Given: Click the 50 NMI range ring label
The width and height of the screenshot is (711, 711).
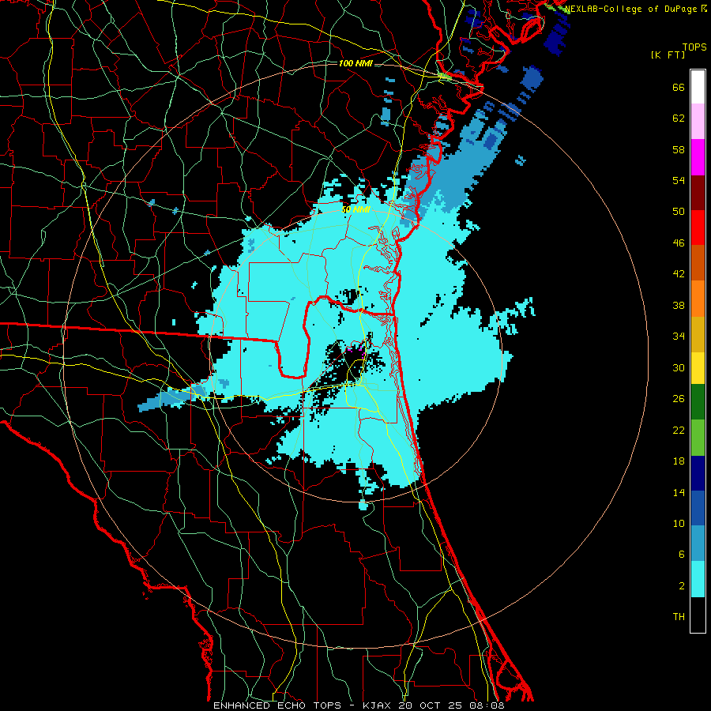Looking at the screenshot, I should point(355,209).
